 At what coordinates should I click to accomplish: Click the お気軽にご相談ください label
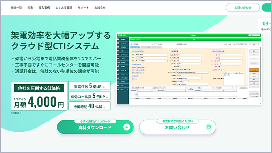[178, 121]
